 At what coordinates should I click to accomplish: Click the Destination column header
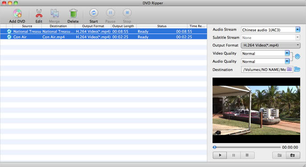click(x=58, y=26)
